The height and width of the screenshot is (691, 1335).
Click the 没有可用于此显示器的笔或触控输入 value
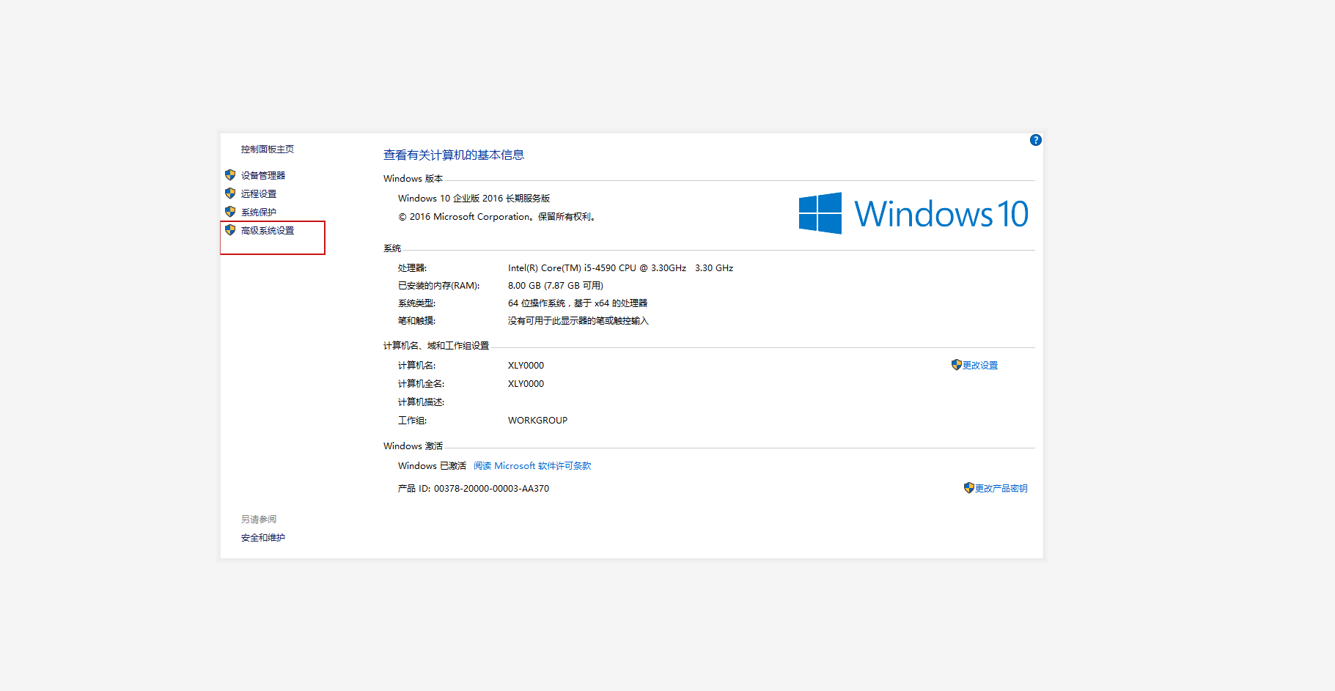[578, 321]
